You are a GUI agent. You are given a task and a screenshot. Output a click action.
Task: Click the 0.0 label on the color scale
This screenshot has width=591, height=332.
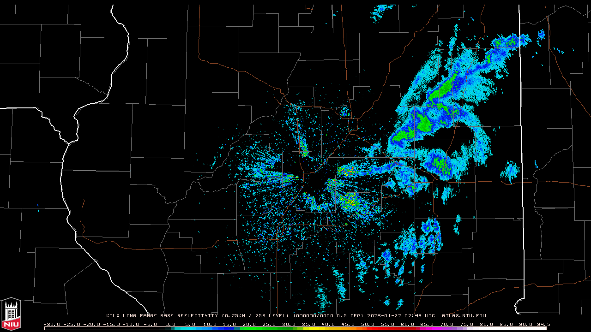tap(170, 324)
